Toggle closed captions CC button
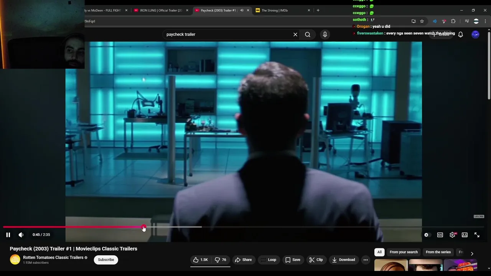 (440, 235)
